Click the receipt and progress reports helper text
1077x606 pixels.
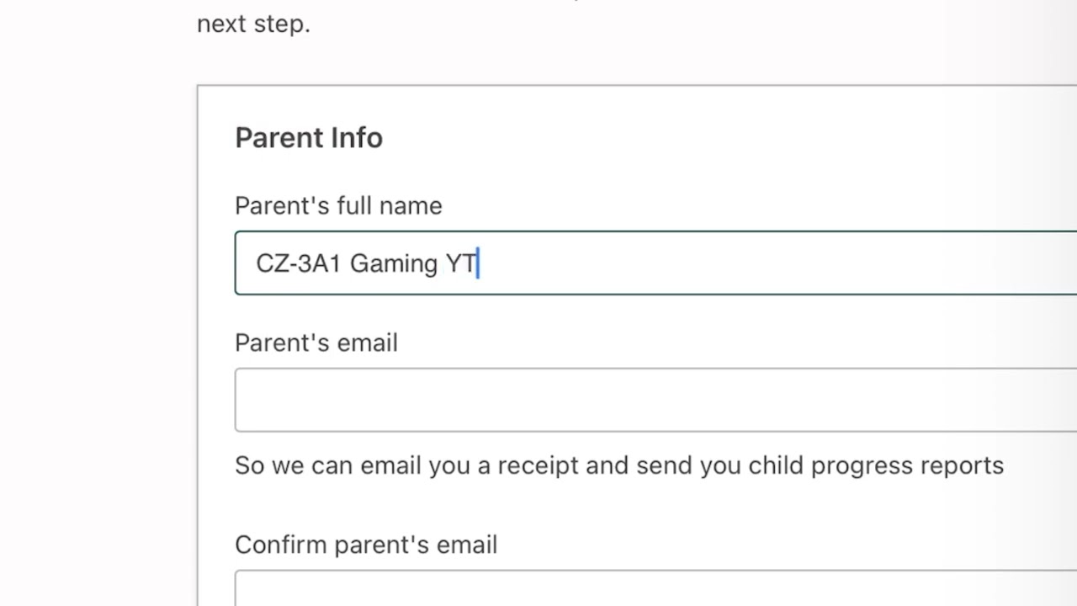(x=619, y=465)
